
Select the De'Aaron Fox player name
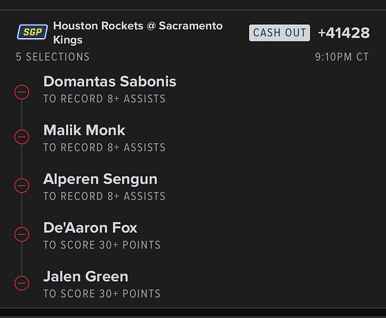tap(90, 228)
